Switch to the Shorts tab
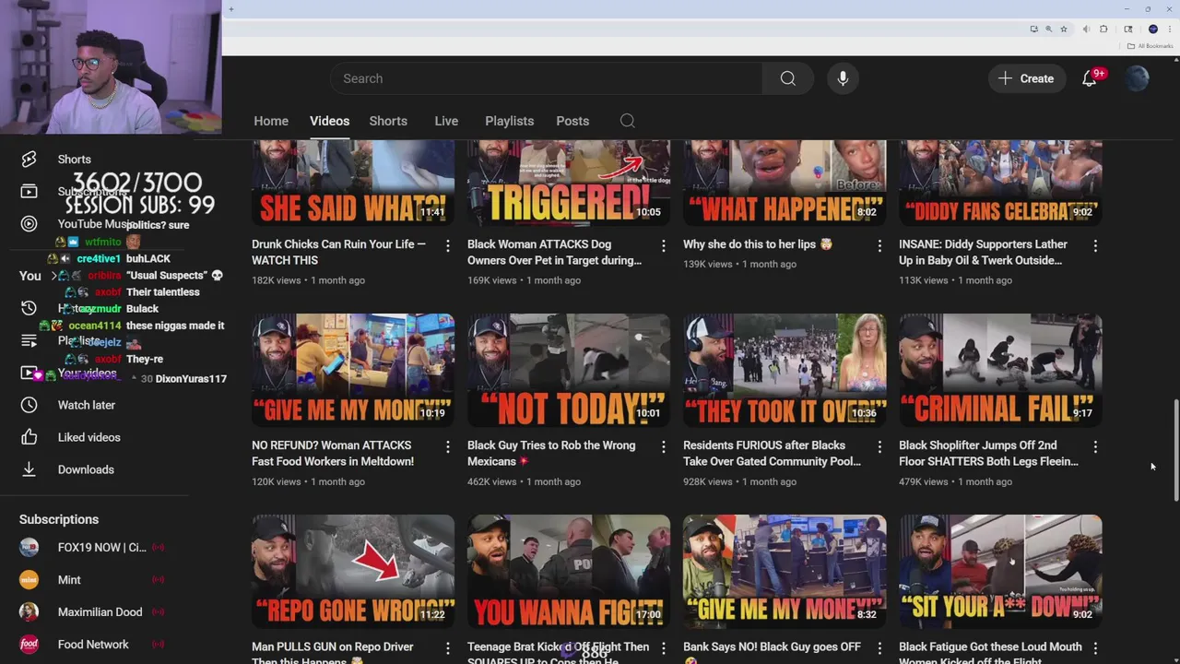 click(388, 121)
